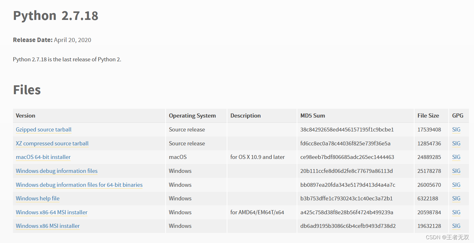Select MD5 sum 38c84292658ed4456157195f1c9bcbe1
Image resolution: width=474 pixels, height=243 pixels.
(347, 130)
